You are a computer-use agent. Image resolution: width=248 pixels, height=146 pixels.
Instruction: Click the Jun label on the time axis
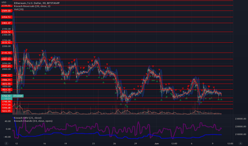(x=156, y=143)
